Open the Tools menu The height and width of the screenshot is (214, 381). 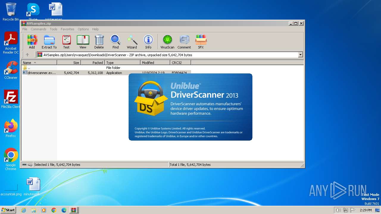click(54, 29)
